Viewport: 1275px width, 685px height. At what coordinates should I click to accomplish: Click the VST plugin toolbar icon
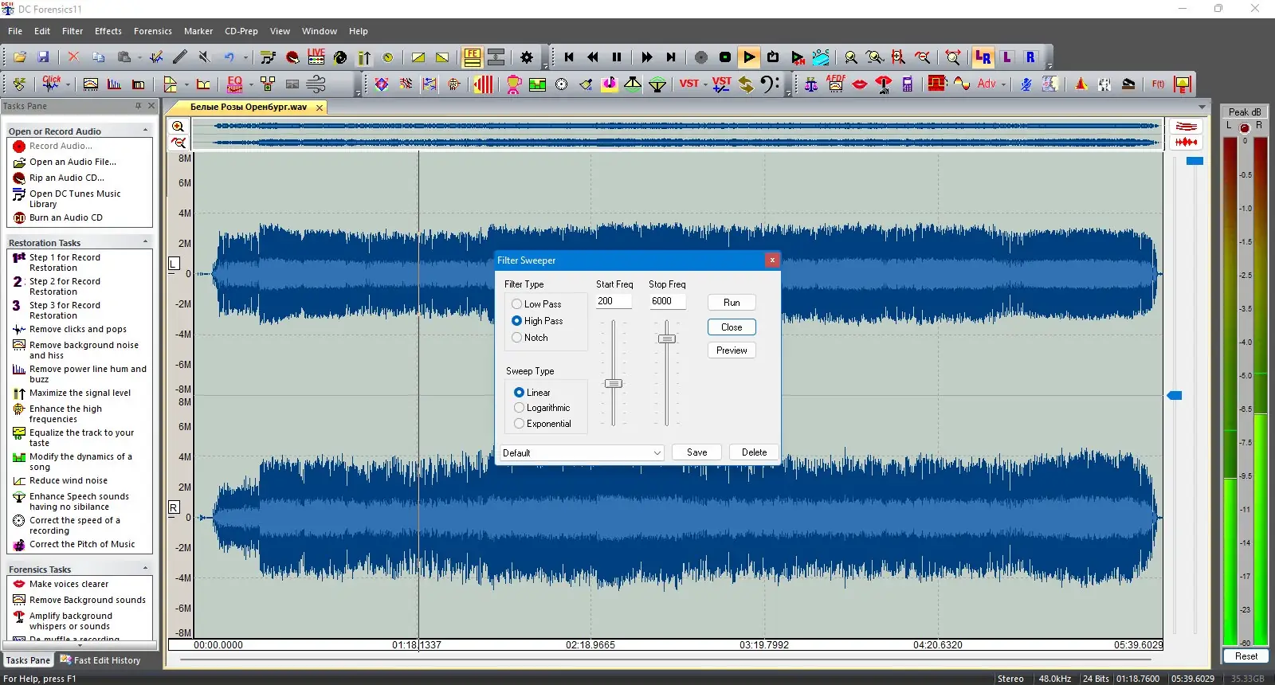pos(689,84)
